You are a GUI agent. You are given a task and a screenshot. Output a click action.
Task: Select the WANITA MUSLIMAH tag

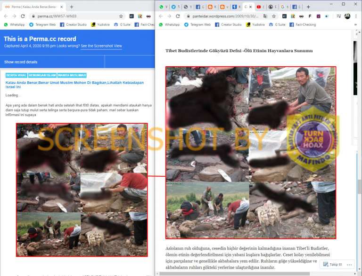(x=72, y=75)
